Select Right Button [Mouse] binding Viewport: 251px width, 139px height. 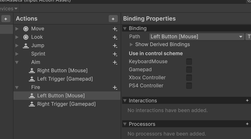pos(62,71)
